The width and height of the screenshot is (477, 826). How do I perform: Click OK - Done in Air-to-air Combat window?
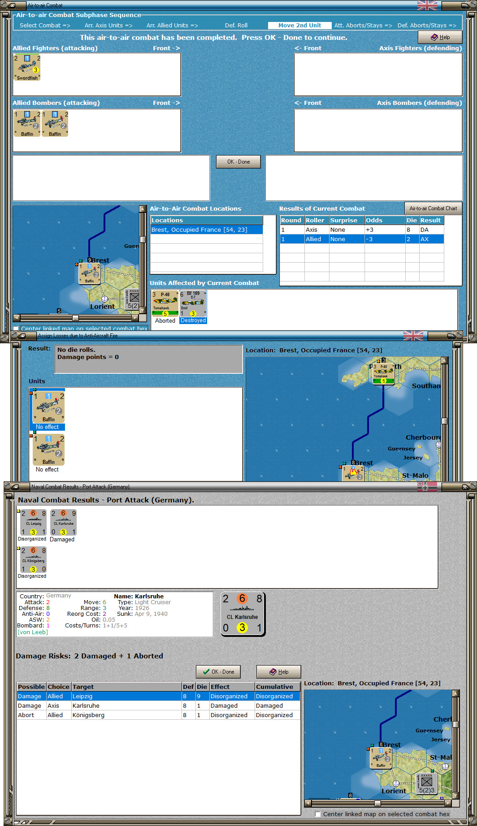[238, 162]
